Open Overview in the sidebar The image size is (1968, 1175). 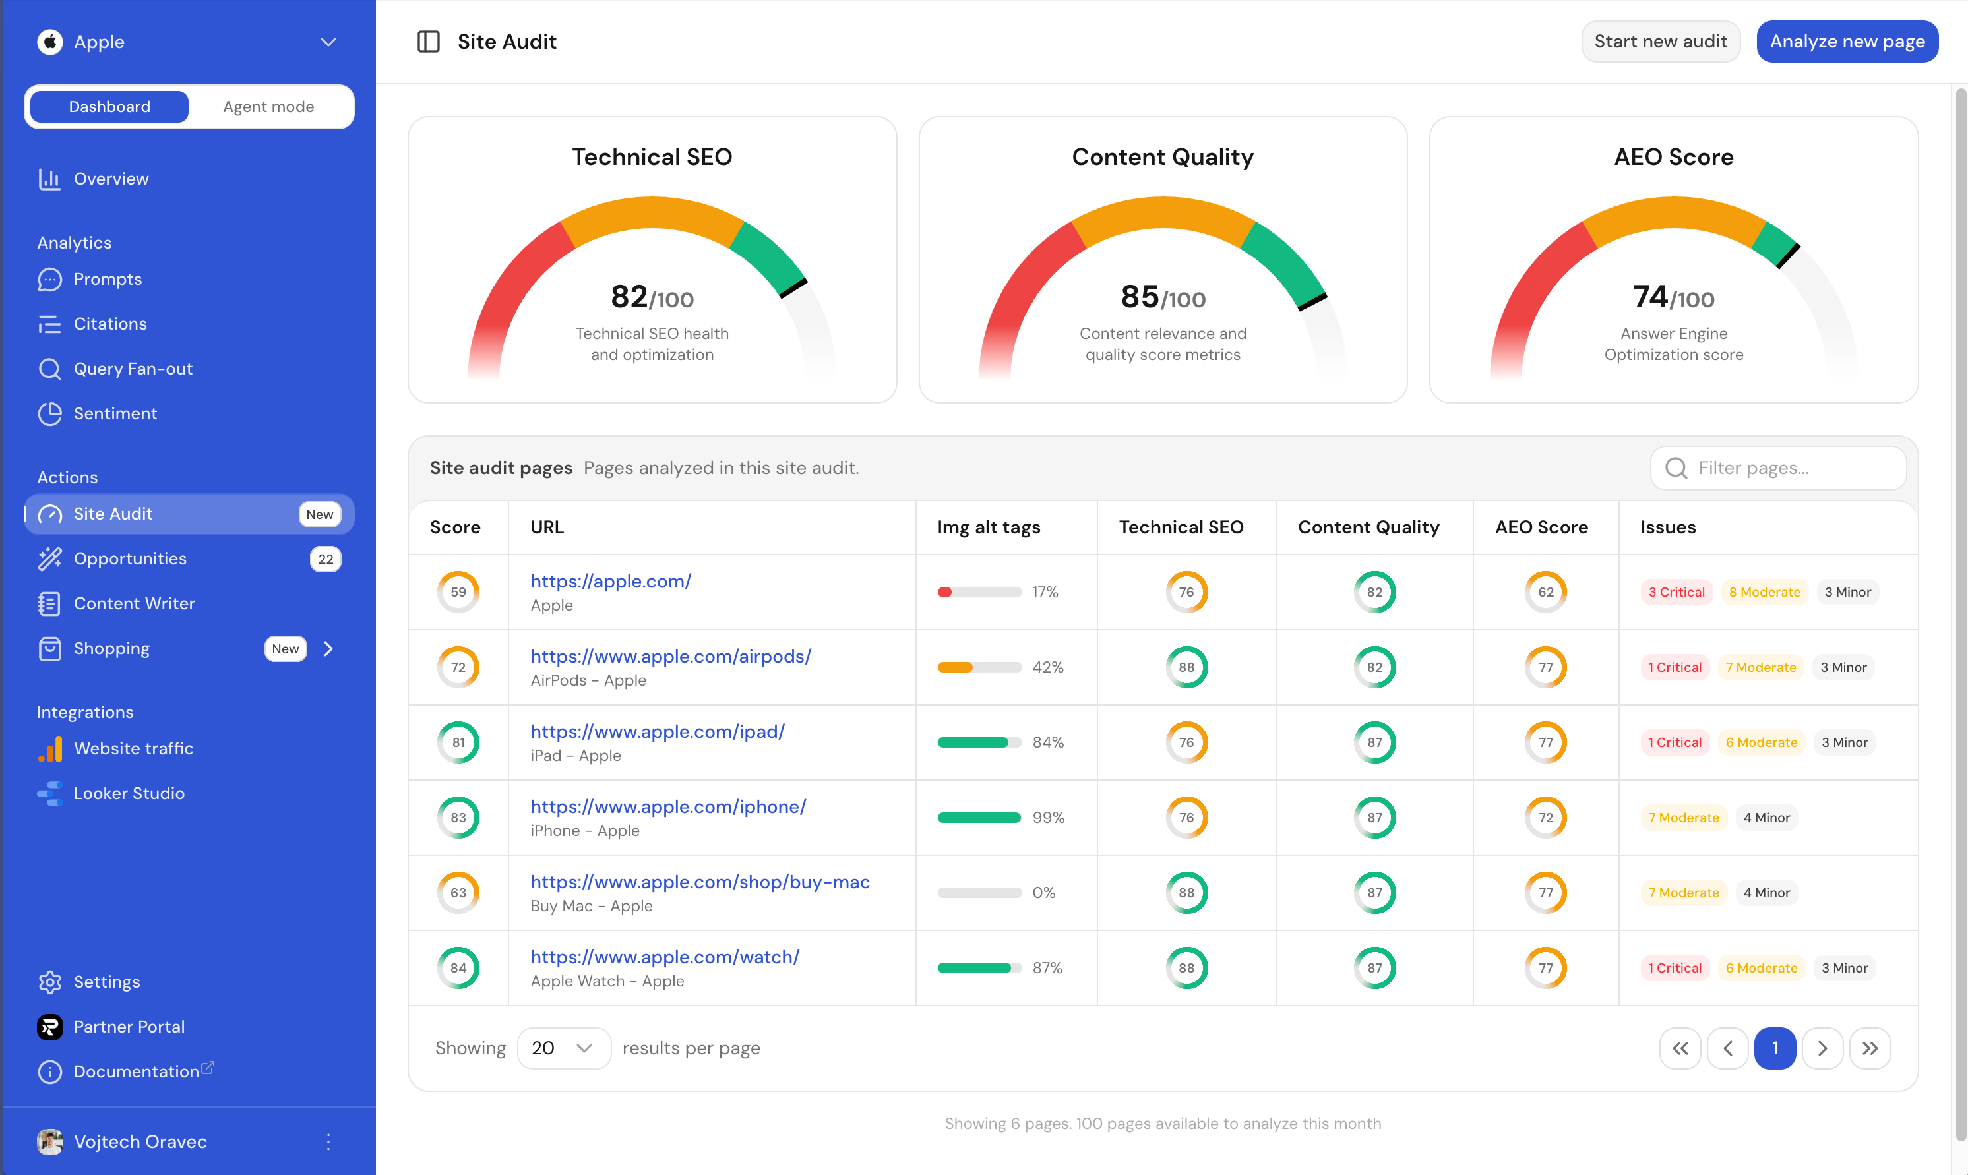point(189,179)
